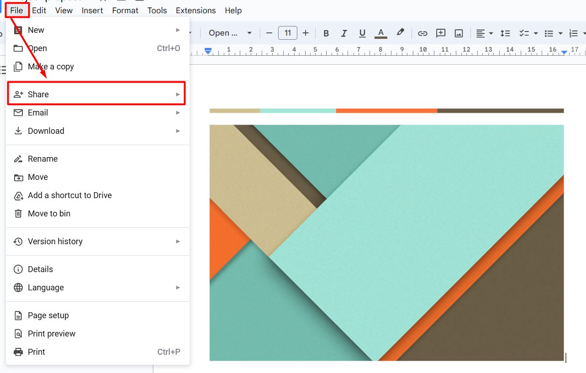Toggle bold formatting

click(x=326, y=33)
